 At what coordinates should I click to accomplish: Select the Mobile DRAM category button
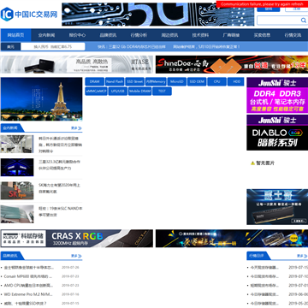[x=139, y=92]
